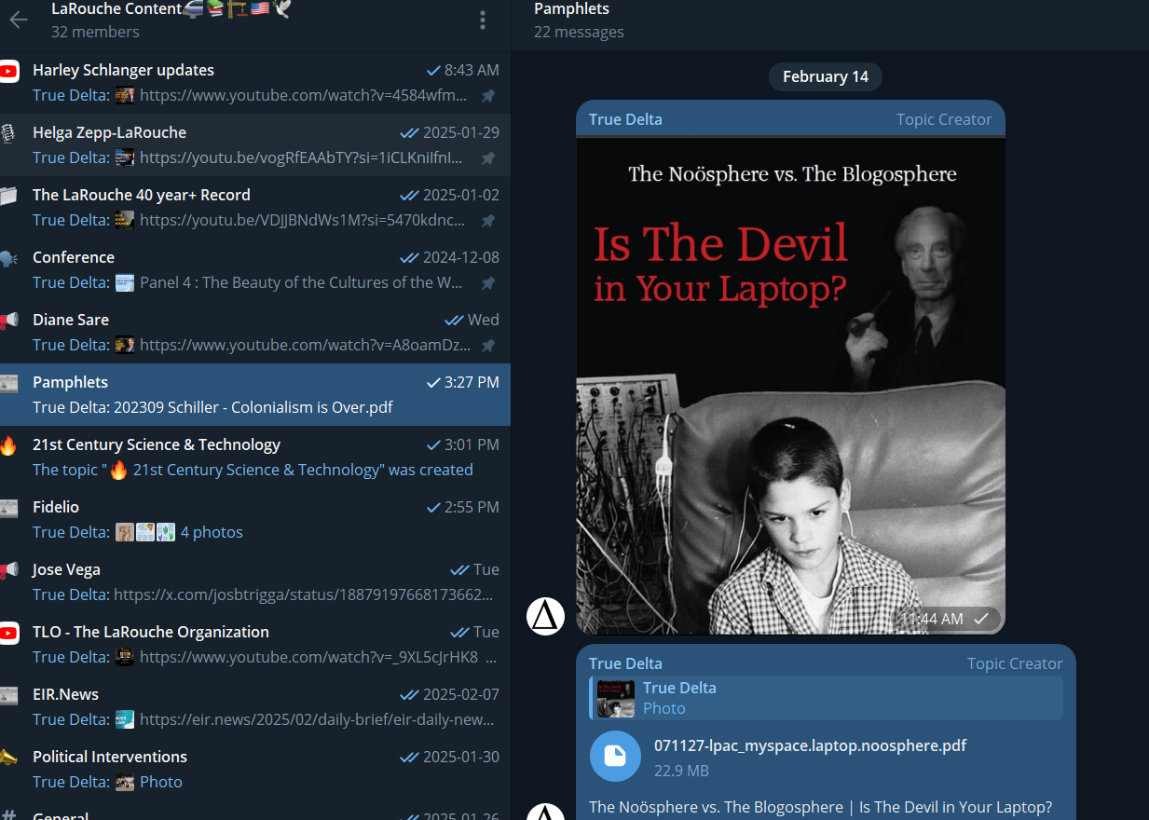Click the folder icon beside LaRouche 40 year+ Record
1149x820 pixels.
click(x=8, y=196)
